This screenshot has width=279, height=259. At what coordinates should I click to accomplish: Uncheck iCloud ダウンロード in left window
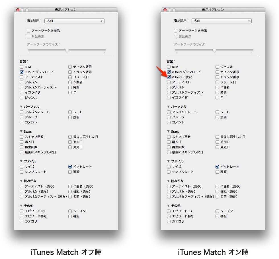click(22, 72)
